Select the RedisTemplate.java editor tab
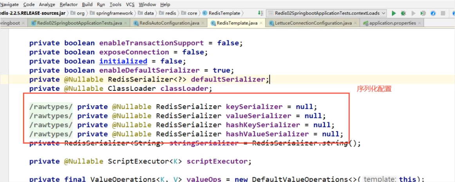The height and width of the screenshot is (182, 455). [x=236, y=23]
